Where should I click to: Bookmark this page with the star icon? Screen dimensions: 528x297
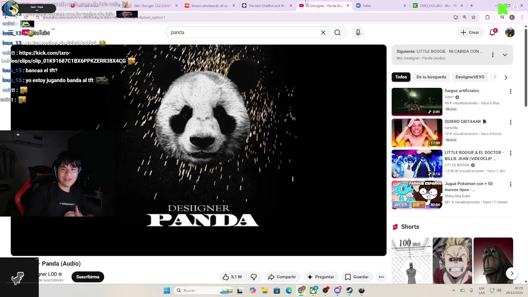pyautogui.click(x=474, y=17)
